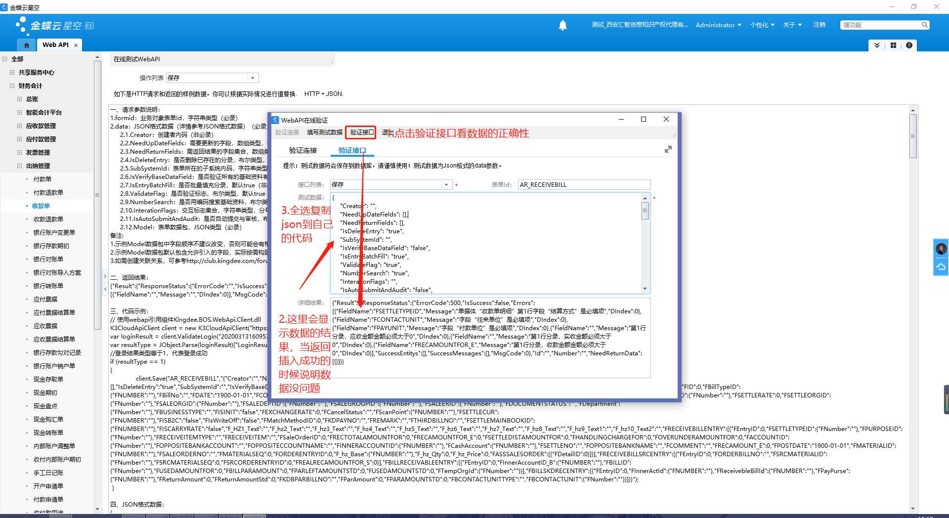Viewport: 949px width, 518px height.
Task: Click the 验证接口 toolbar button
Action: pos(361,132)
